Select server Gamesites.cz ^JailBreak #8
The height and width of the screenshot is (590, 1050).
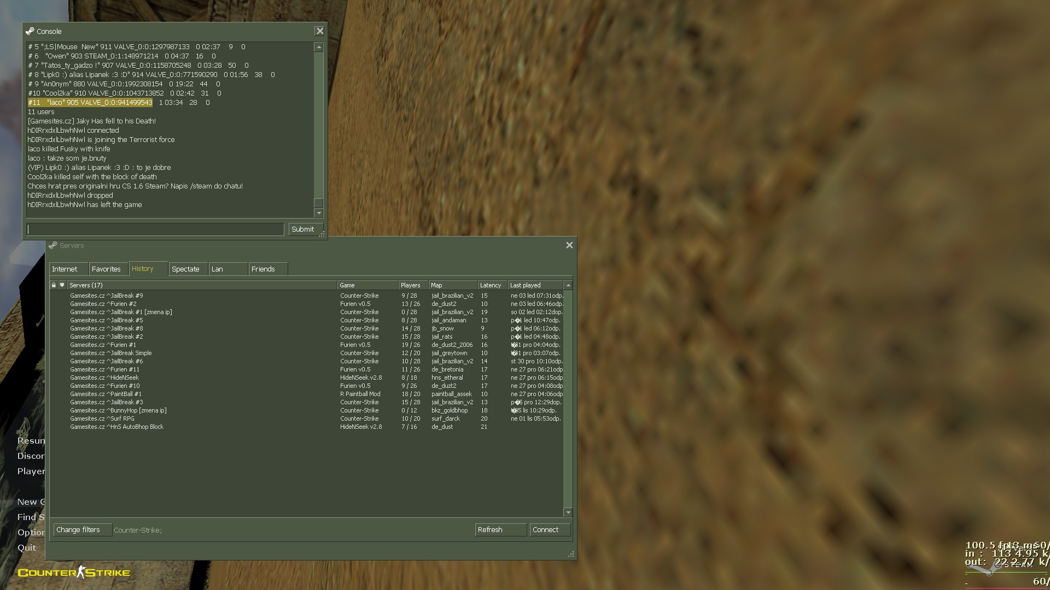click(306, 328)
